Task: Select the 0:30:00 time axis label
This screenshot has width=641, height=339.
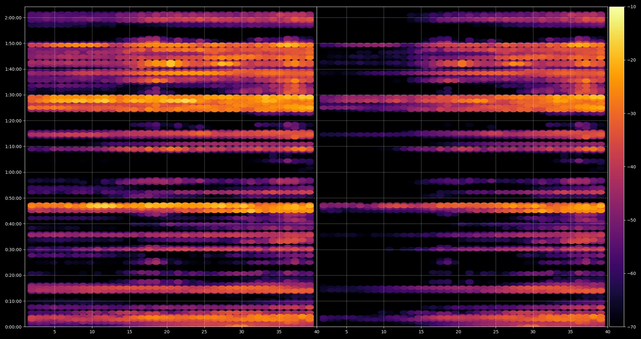Action: pyautogui.click(x=13, y=250)
